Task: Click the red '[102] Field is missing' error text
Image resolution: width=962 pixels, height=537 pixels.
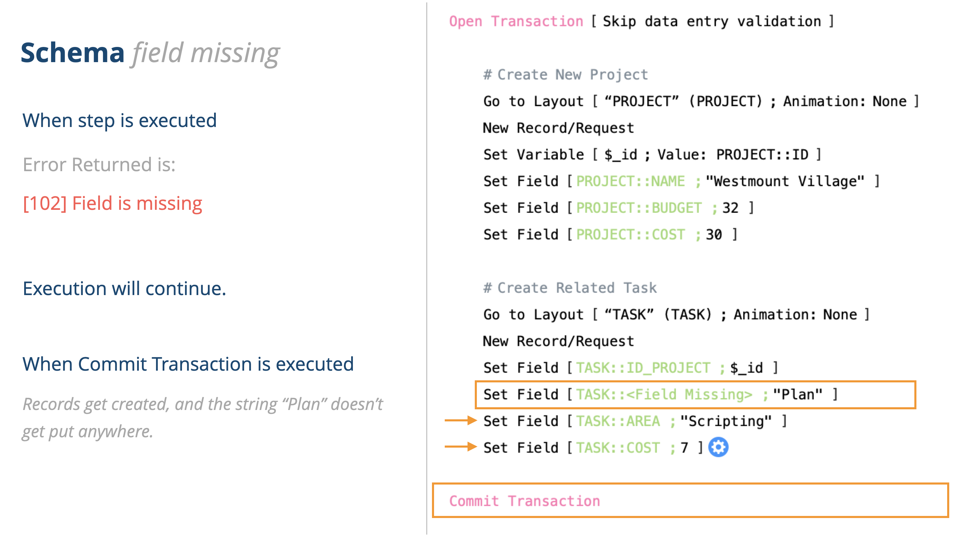Action: pos(113,204)
